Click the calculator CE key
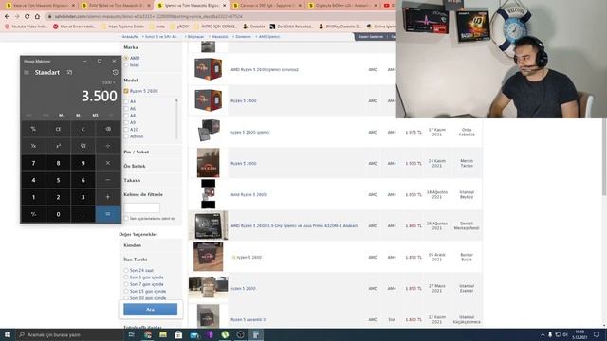 (58, 129)
